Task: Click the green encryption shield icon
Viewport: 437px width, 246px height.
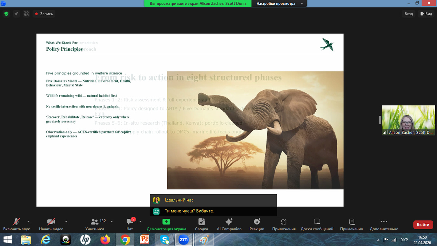Action: point(6,14)
